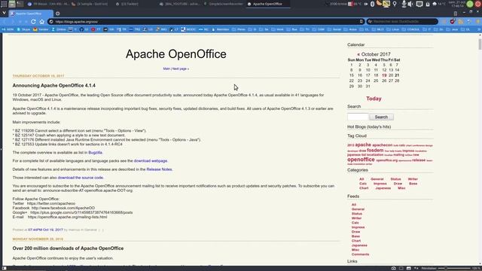Click the Today link under calendar
The width and height of the screenshot is (482, 271).
click(x=374, y=99)
